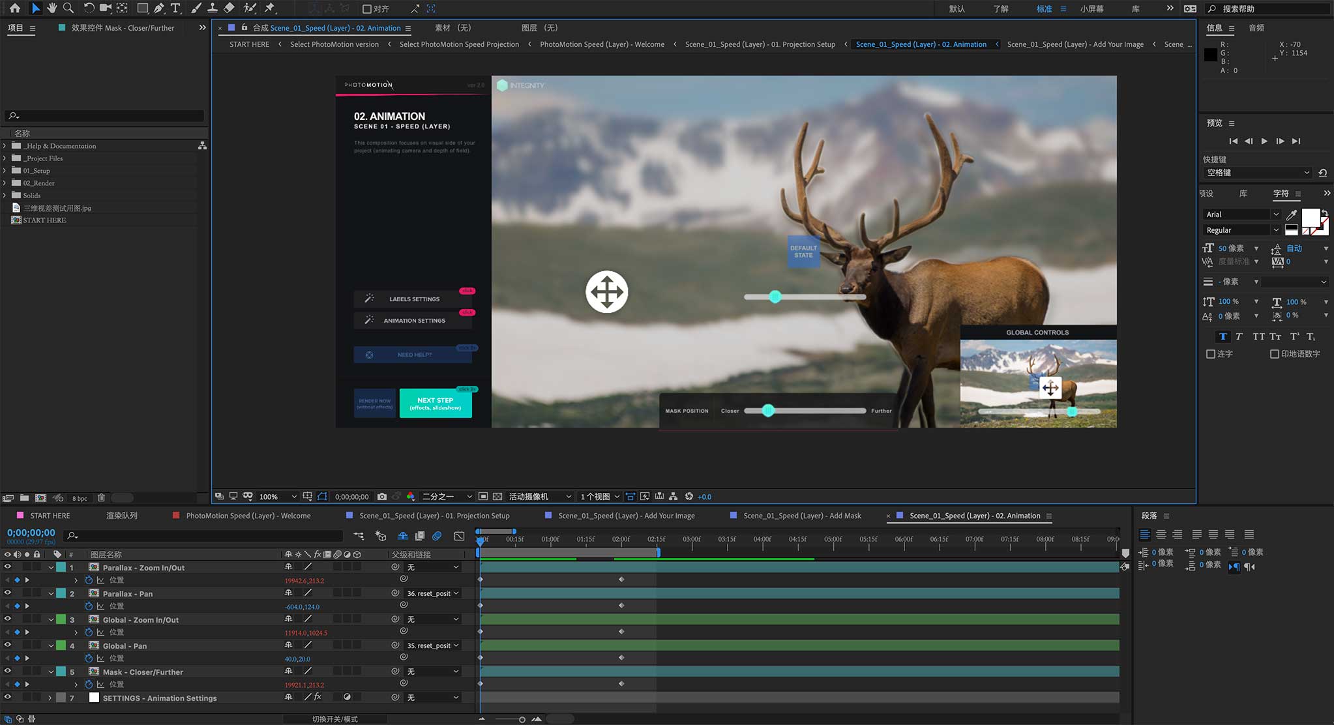Image resolution: width=1334 pixels, height=725 pixels.
Task: Click the NEED HELP? button
Action: 414,355
